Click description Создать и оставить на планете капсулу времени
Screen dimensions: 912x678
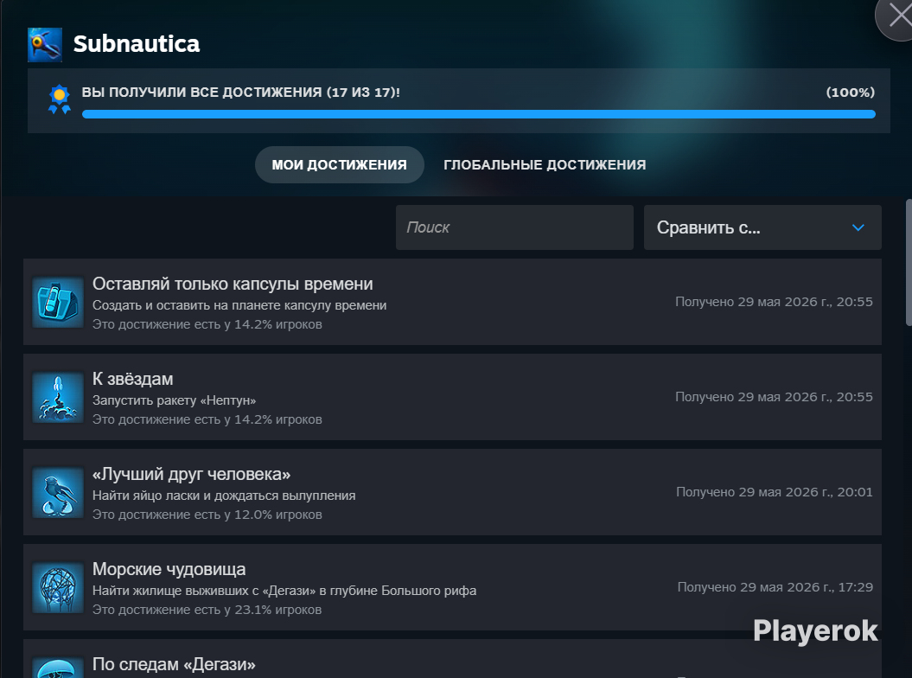click(x=239, y=305)
